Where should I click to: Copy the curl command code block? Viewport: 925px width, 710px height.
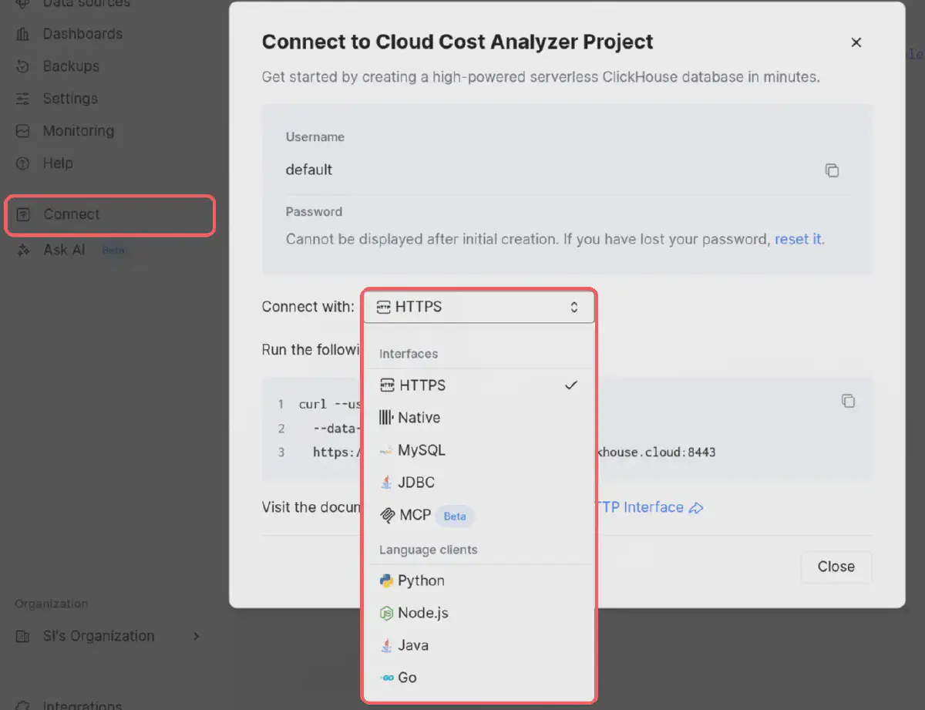click(848, 401)
